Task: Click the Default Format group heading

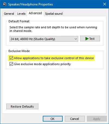Action: (x=19, y=21)
